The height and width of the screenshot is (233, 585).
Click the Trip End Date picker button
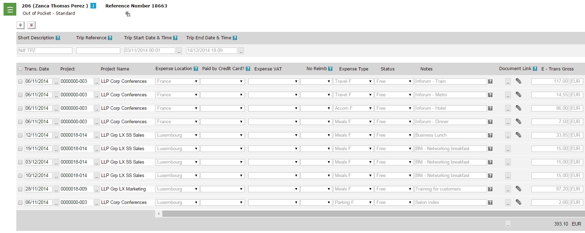[241, 51]
